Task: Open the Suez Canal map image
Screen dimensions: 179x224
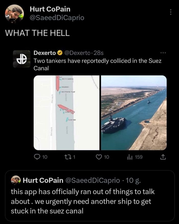Action: click(x=66, y=113)
